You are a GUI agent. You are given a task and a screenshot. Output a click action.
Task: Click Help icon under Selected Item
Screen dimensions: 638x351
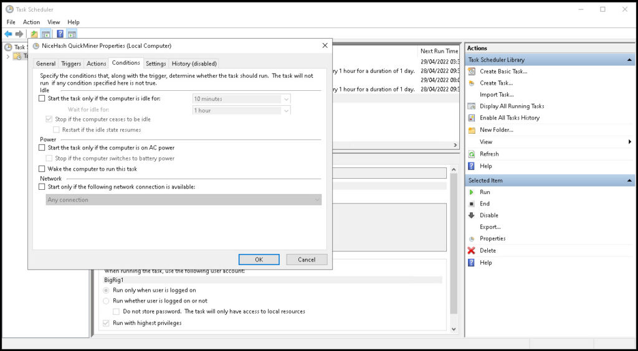472,263
